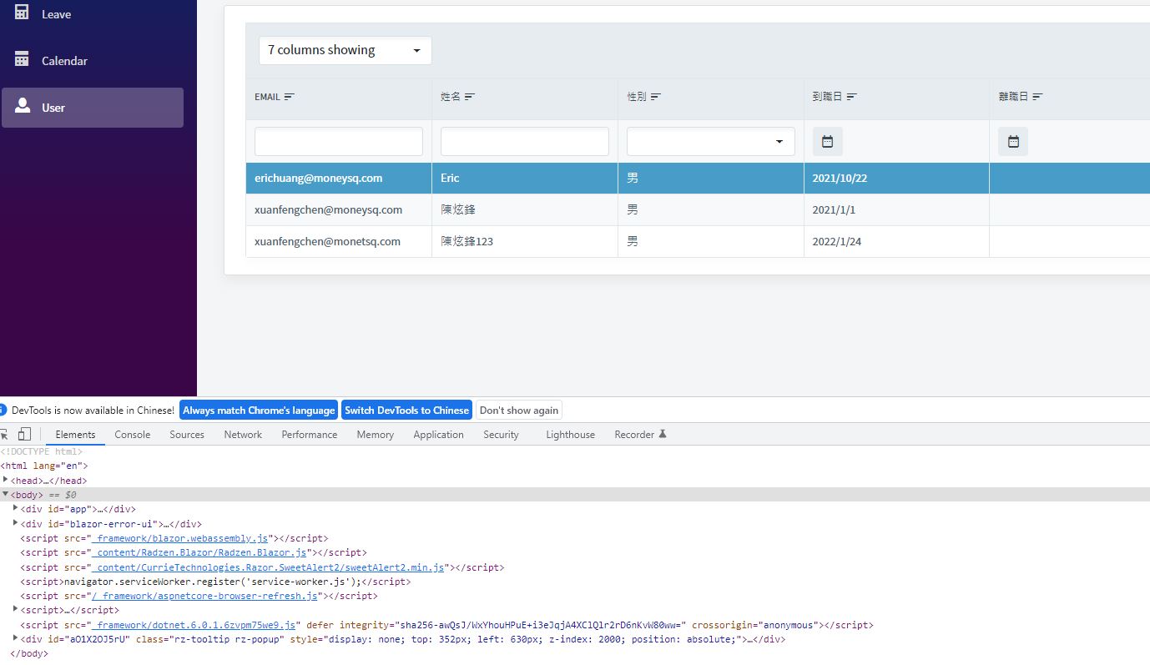Click 'Always match Chrome's language' button
This screenshot has height=665, width=1150.
[x=259, y=410]
